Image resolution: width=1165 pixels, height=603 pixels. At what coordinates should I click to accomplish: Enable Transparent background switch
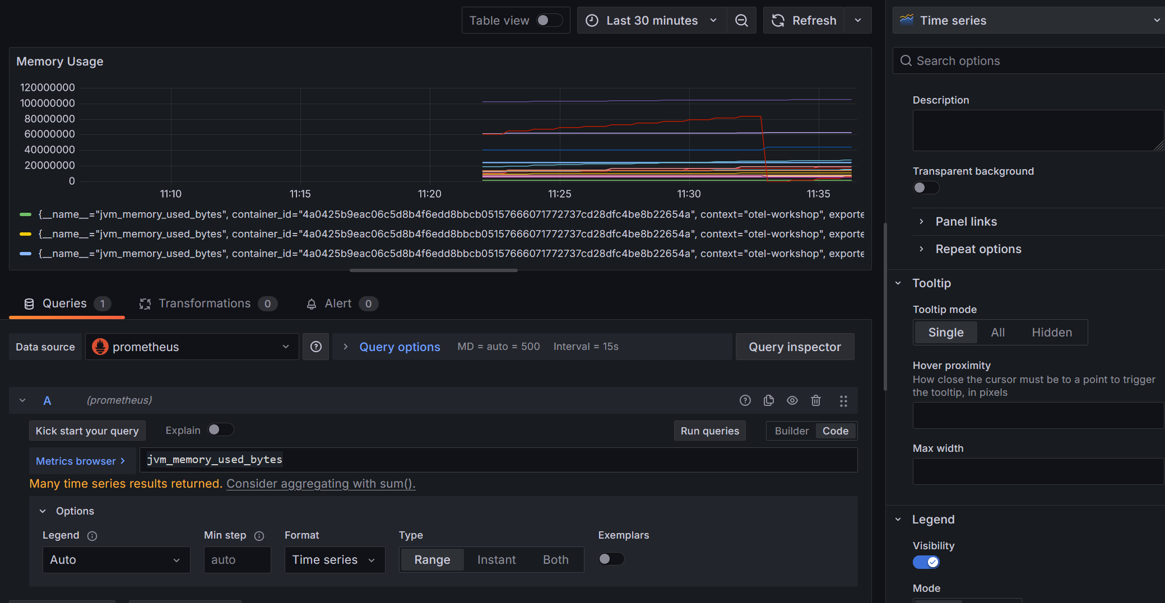coord(926,188)
